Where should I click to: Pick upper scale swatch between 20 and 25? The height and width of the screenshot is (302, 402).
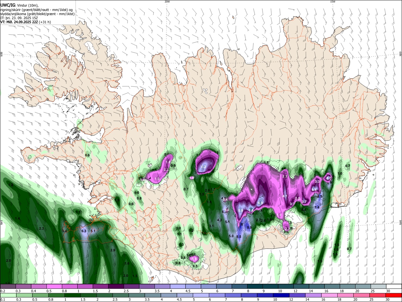point(363,287)
